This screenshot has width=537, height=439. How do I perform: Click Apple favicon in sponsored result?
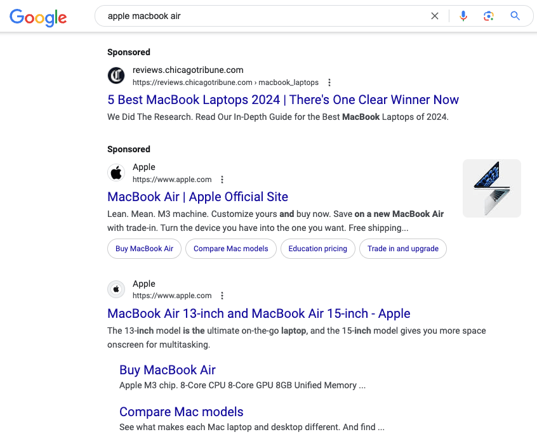(x=116, y=173)
